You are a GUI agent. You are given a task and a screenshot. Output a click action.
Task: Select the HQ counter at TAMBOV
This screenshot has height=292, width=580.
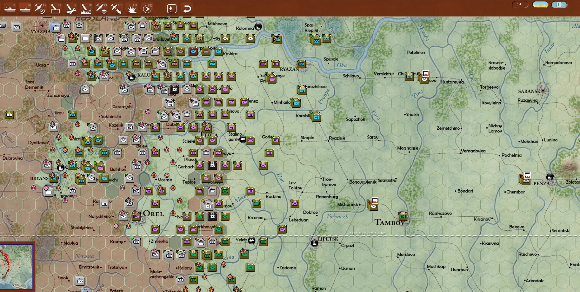point(403,216)
